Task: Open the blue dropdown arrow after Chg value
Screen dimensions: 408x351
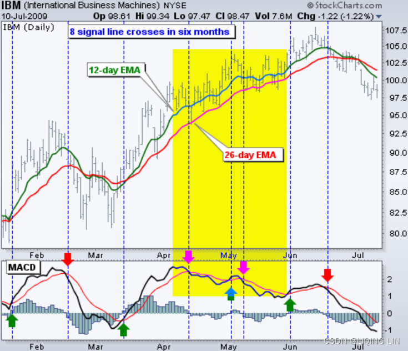Action: point(379,17)
